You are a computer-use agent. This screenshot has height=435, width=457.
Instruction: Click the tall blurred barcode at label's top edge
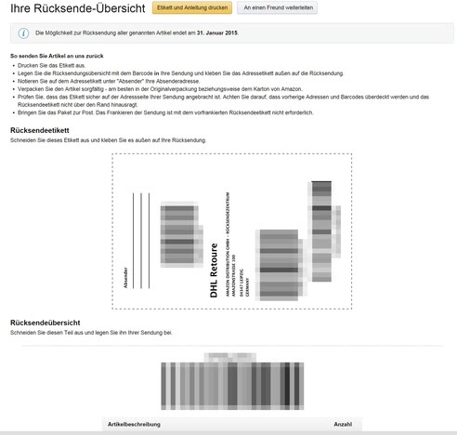click(324, 231)
